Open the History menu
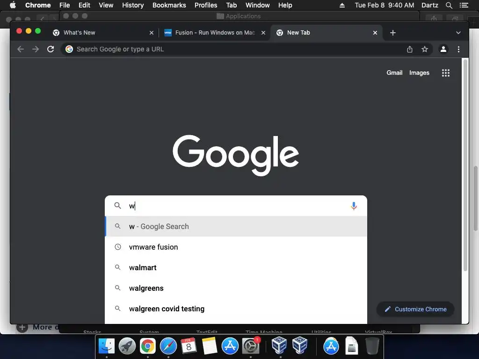Viewport: 479px width, 359px height. point(133,5)
